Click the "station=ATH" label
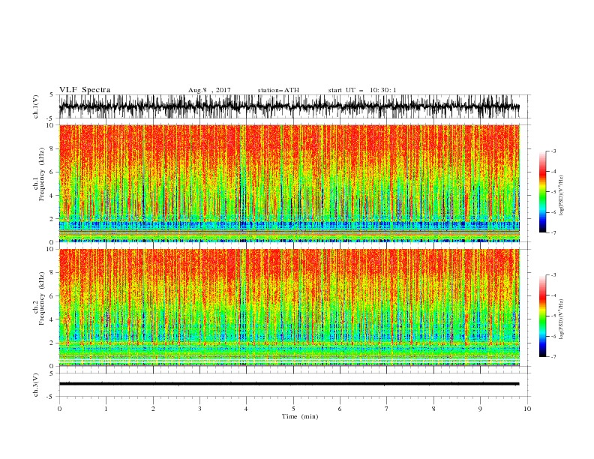The image size is (594, 459). pyautogui.click(x=278, y=90)
